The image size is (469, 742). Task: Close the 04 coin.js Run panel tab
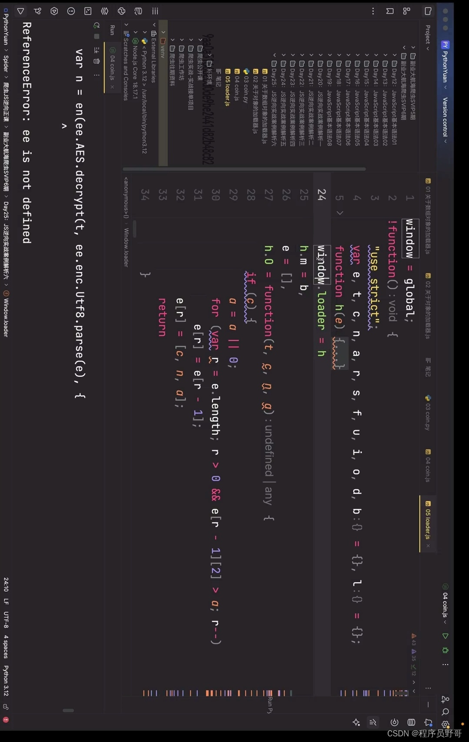click(x=112, y=87)
